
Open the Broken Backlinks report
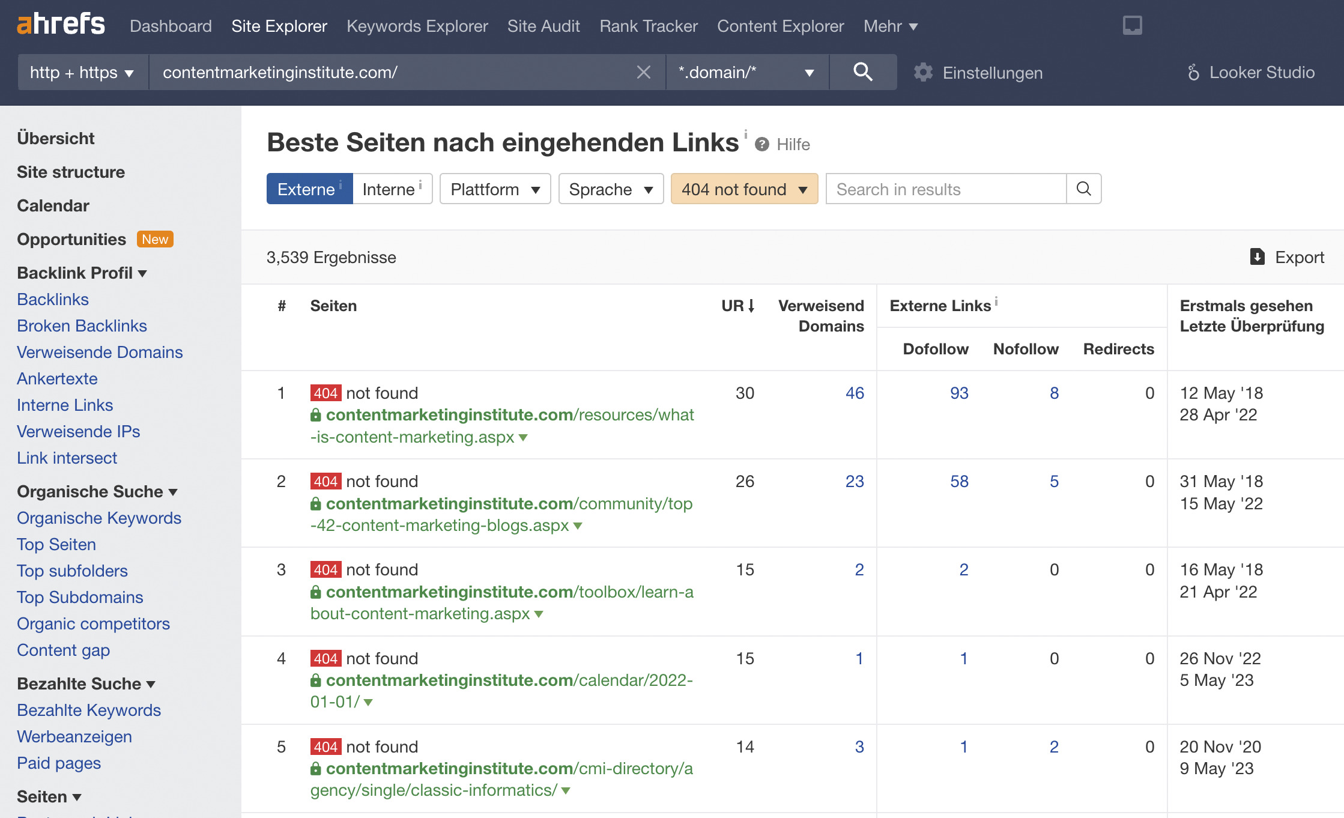(x=82, y=326)
